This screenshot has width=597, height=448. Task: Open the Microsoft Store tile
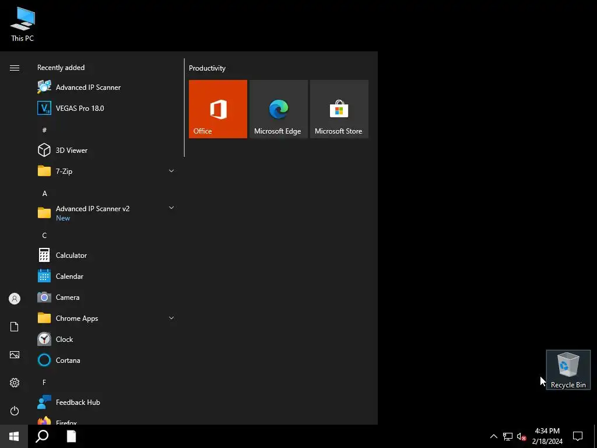[x=339, y=109]
